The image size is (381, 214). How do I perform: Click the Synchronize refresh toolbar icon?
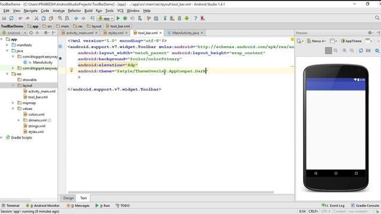[11, 18]
